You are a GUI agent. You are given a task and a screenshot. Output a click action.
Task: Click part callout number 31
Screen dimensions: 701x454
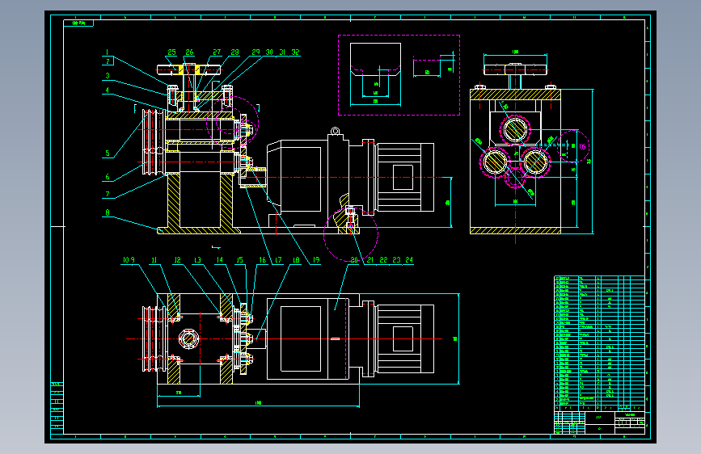click(282, 53)
